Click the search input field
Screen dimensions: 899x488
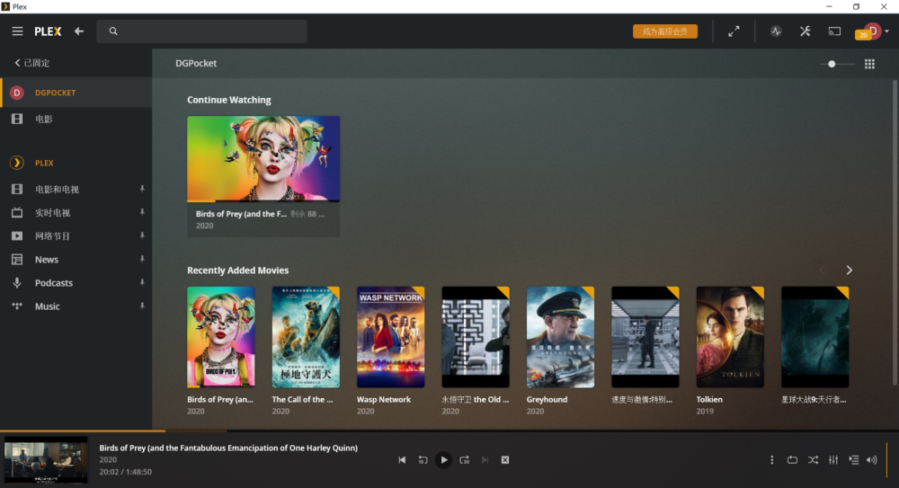(201, 31)
